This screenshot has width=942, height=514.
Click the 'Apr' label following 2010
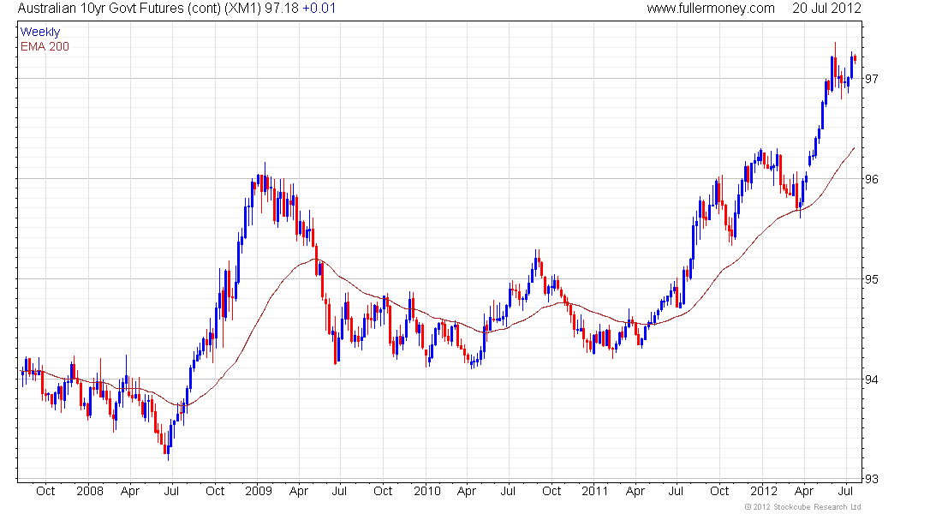click(x=467, y=491)
